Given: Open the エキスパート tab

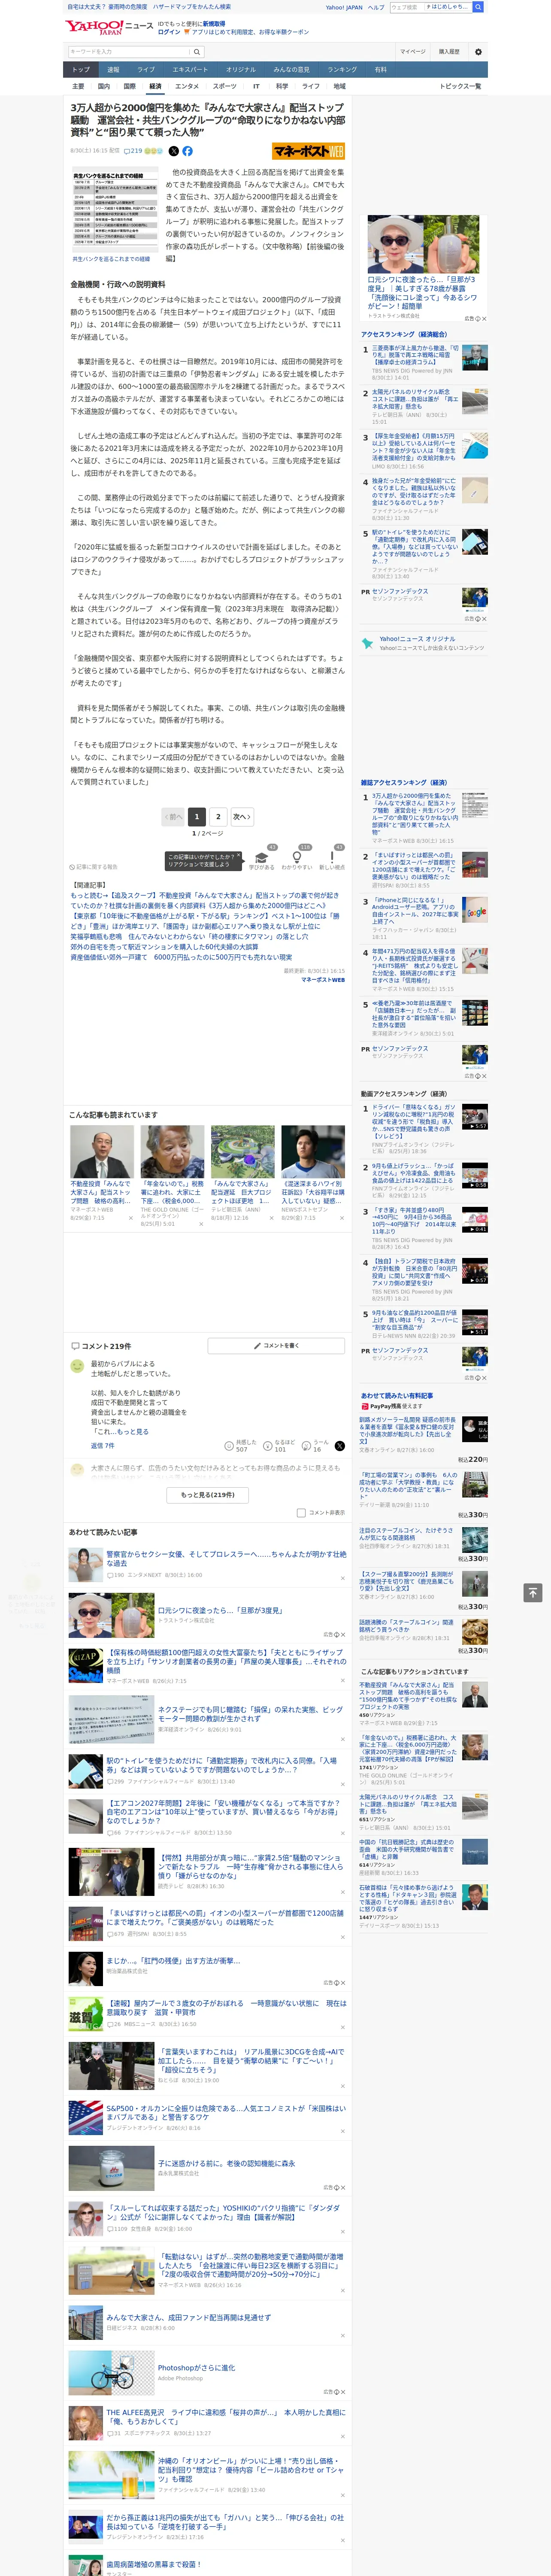Looking at the screenshot, I should pyautogui.click(x=190, y=70).
